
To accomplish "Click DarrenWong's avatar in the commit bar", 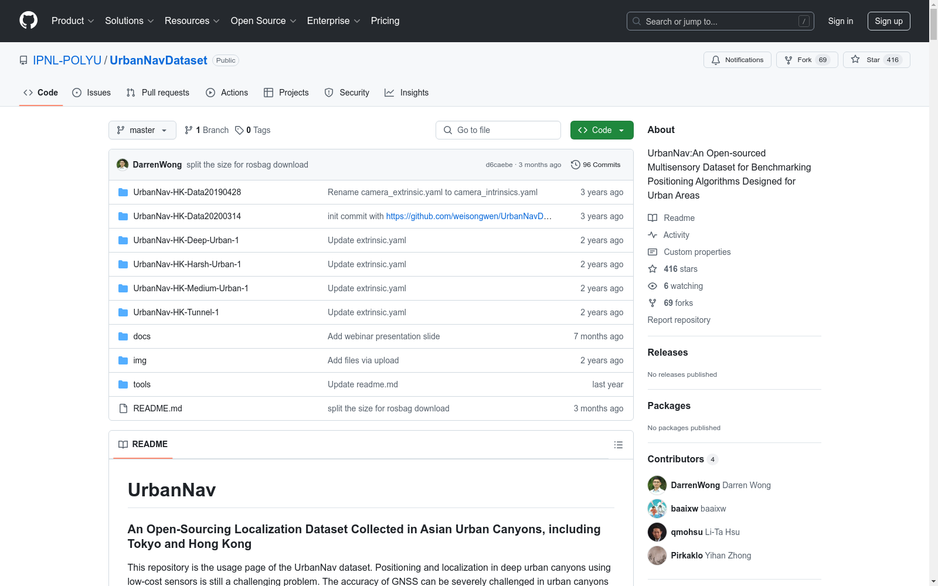I will coord(123,165).
